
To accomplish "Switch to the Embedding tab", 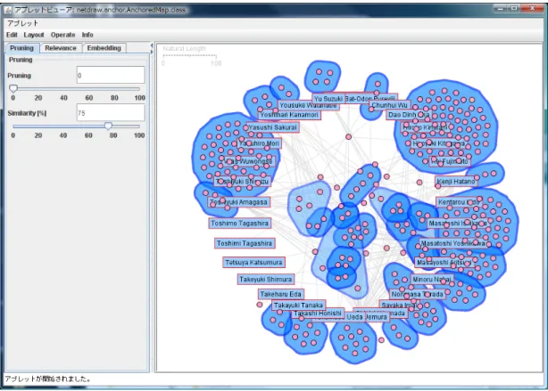I will click(104, 48).
